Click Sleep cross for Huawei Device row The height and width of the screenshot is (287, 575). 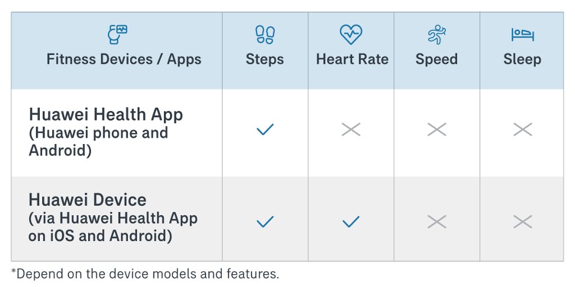[x=523, y=222]
